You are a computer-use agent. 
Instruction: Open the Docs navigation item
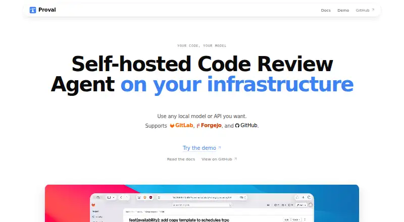[x=326, y=10]
